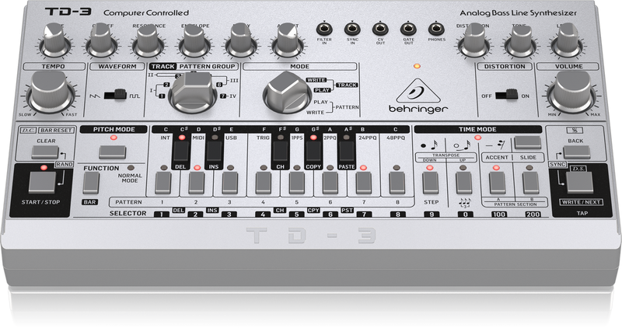Click the A# PASTE black key
This screenshot has height=328, width=622.
[346, 151]
